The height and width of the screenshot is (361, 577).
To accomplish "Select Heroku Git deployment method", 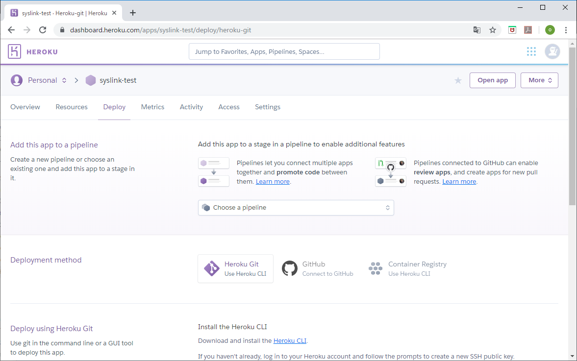I will coord(235,269).
